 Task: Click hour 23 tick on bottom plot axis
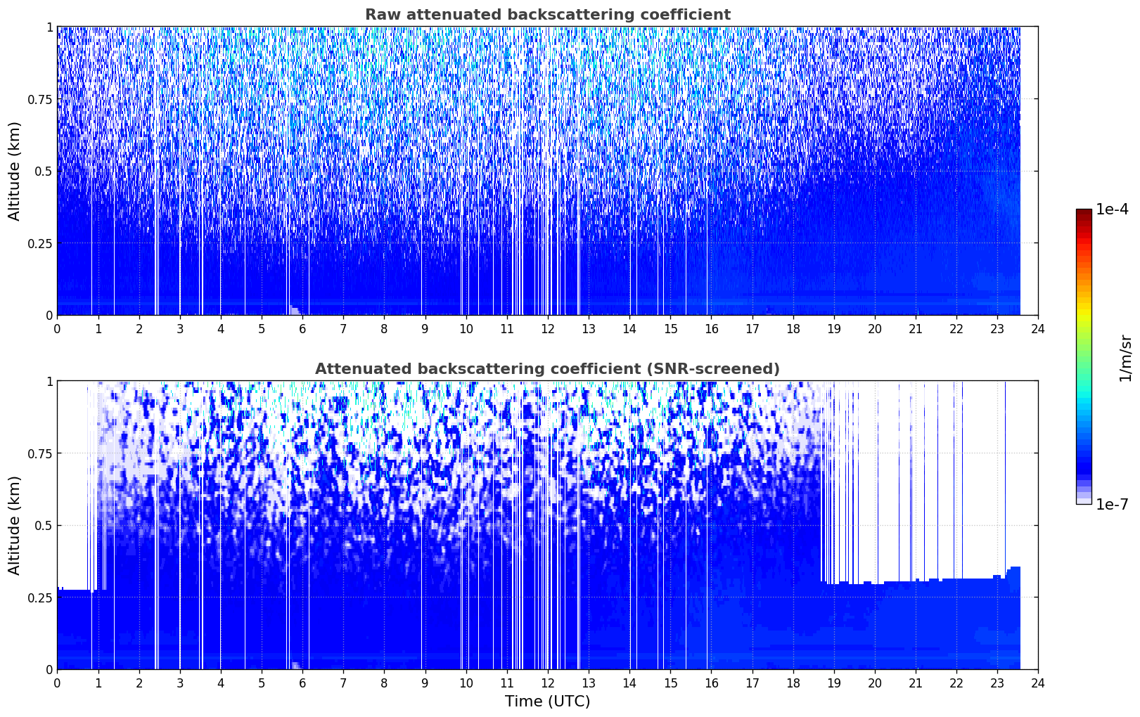tap(997, 683)
